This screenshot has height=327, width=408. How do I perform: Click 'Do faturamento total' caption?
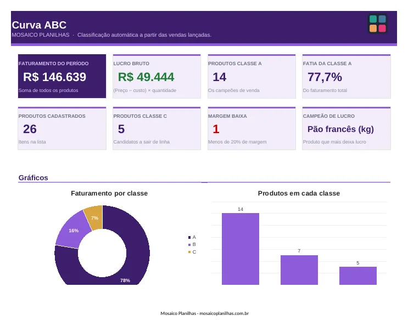point(325,90)
